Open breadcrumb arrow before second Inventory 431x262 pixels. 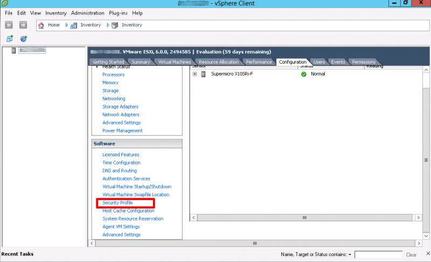point(108,25)
